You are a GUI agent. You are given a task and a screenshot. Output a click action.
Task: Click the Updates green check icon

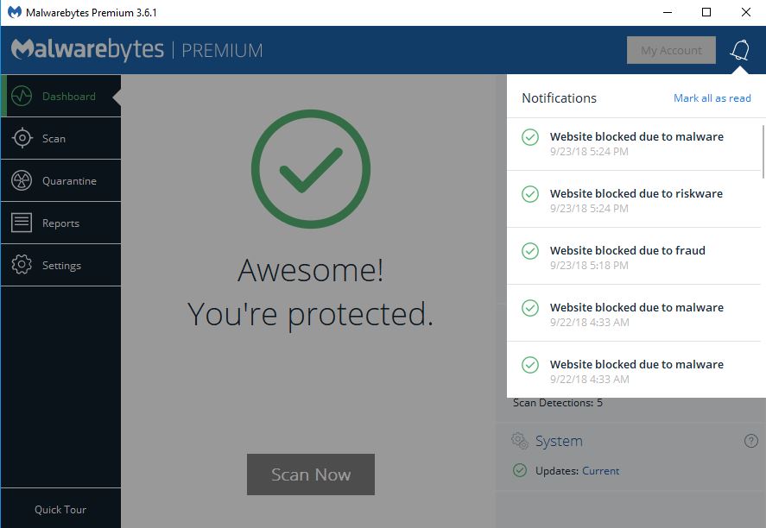click(520, 470)
